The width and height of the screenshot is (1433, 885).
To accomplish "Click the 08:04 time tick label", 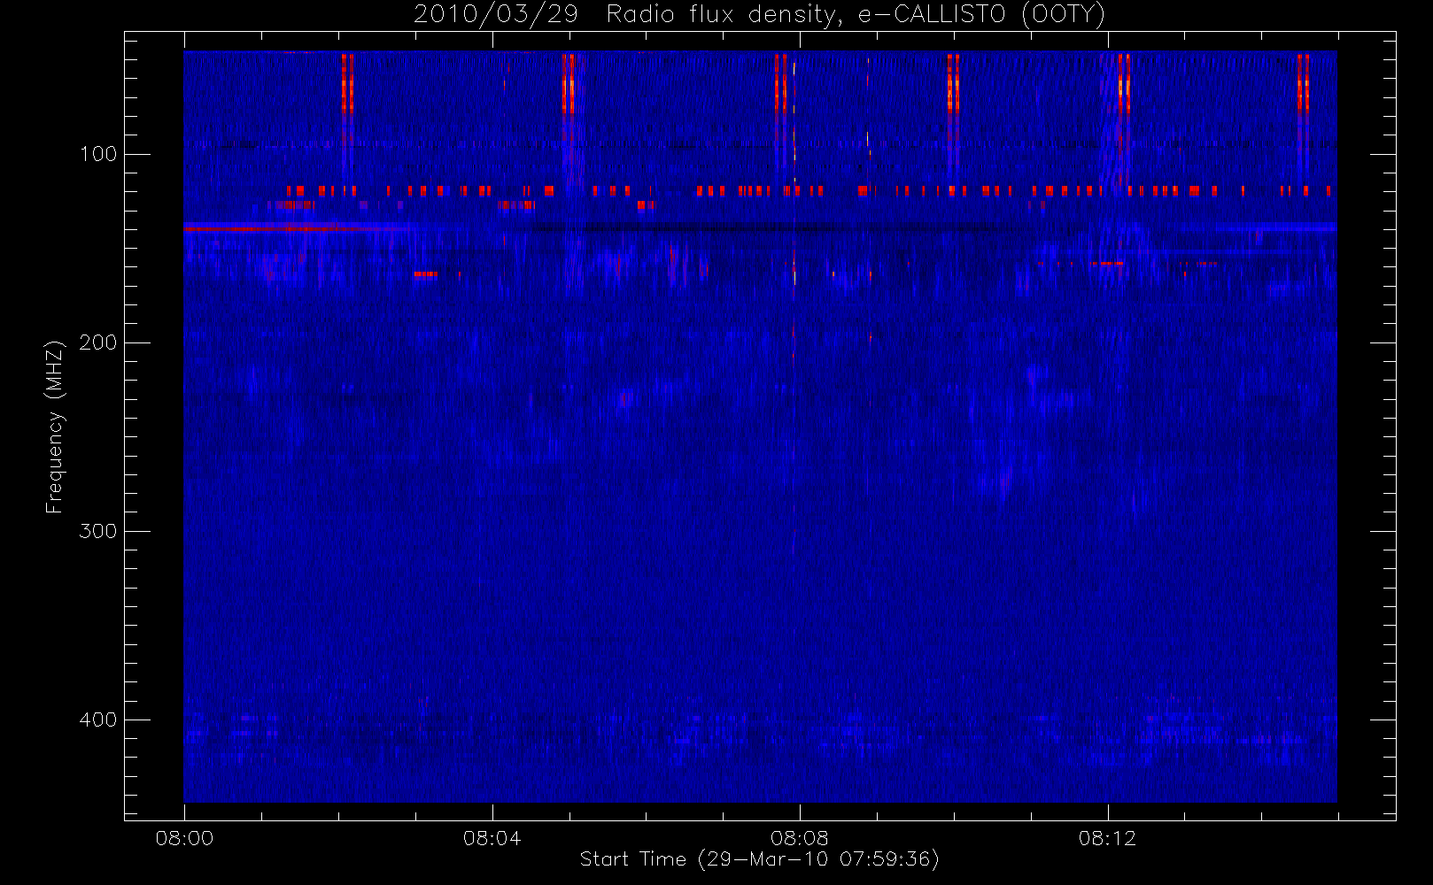I will tap(492, 838).
